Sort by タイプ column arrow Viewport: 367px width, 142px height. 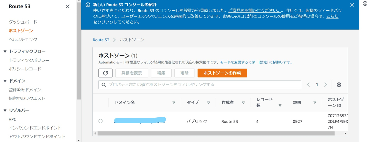[209, 103]
